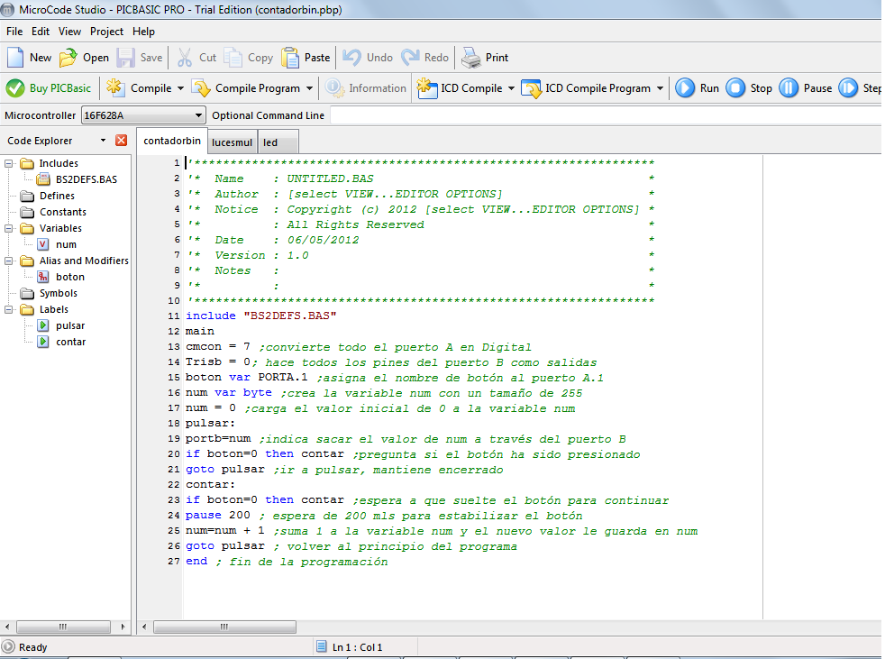Viewport: 885px width, 659px height.
Task: Select the boton alias in Code Explorer
Action: [x=70, y=278]
